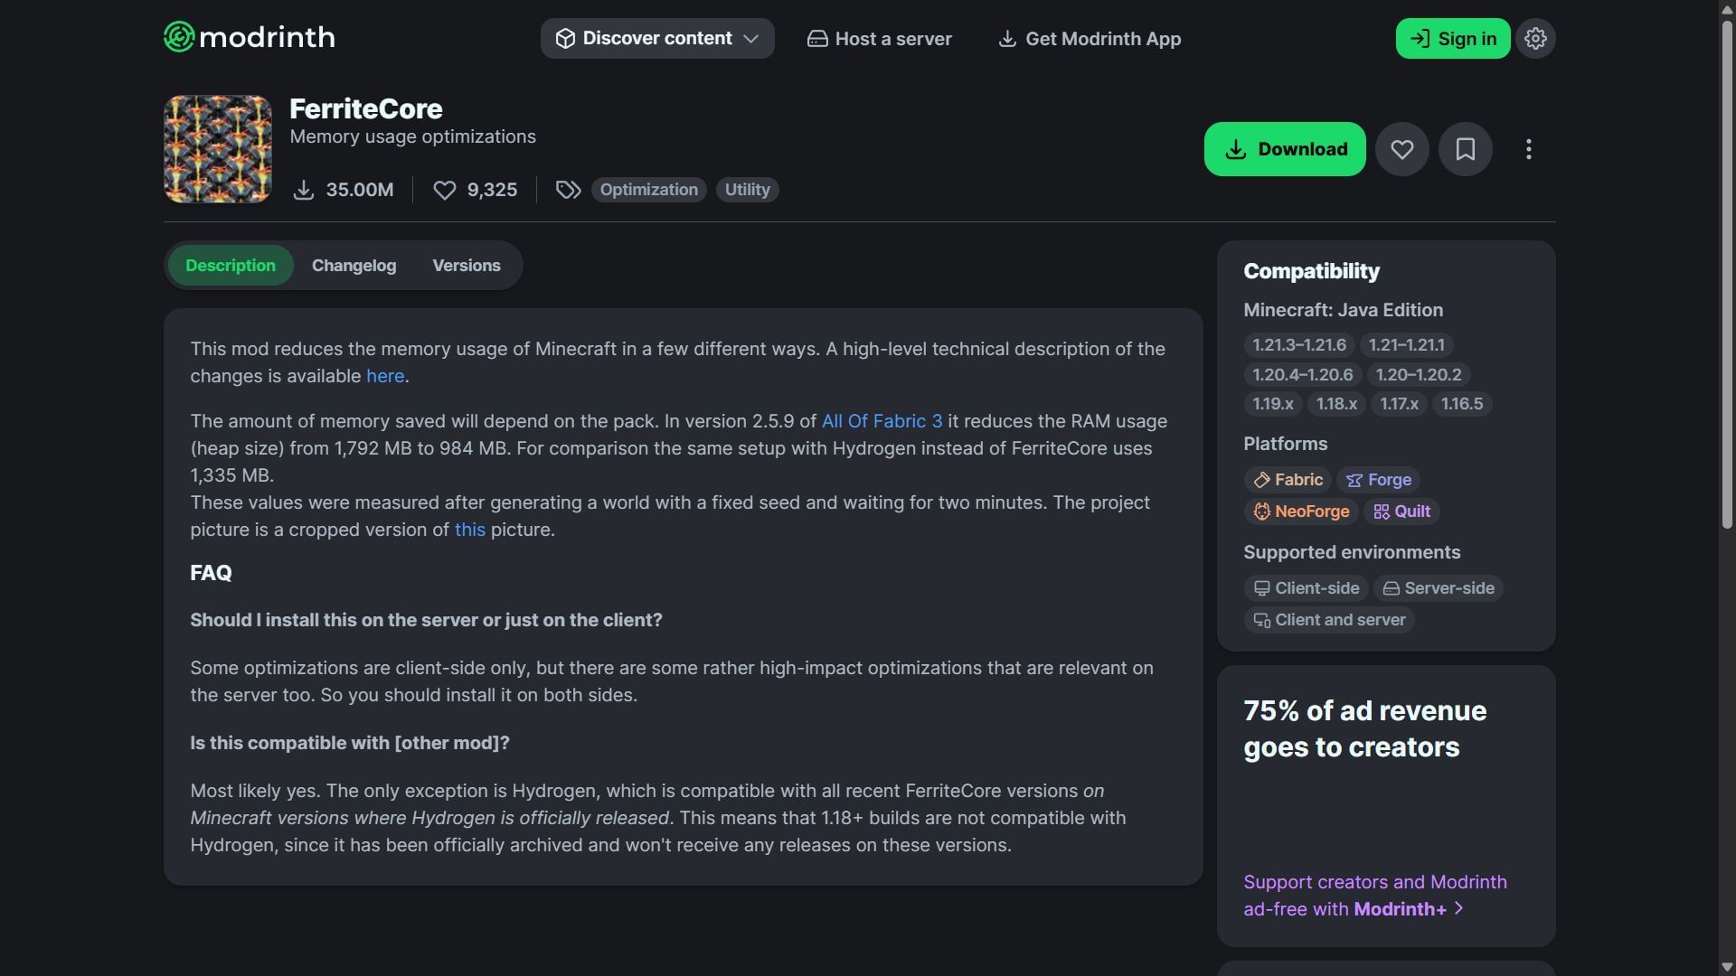The image size is (1736, 976).
Task: Click the Modrinth+ ad-free link chevron
Action: (x=1458, y=908)
